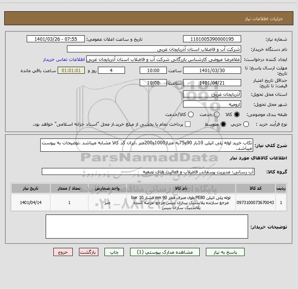Click the گروه کالا field آب رسانی
The image size is (298, 289).
point(148,171)
